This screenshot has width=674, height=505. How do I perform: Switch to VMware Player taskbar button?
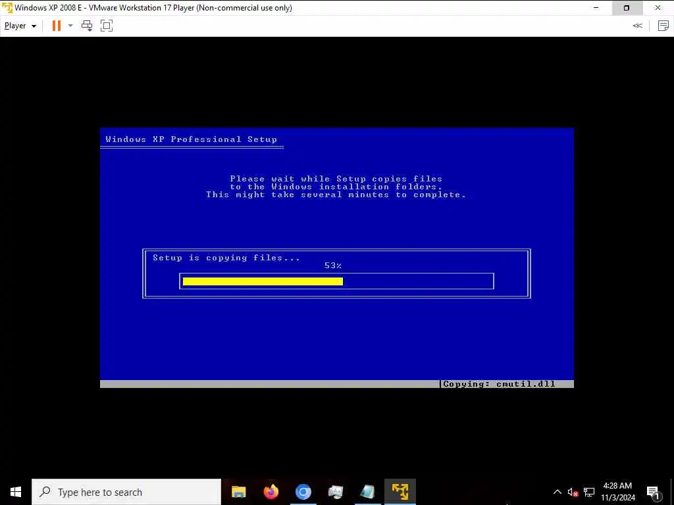400,492
